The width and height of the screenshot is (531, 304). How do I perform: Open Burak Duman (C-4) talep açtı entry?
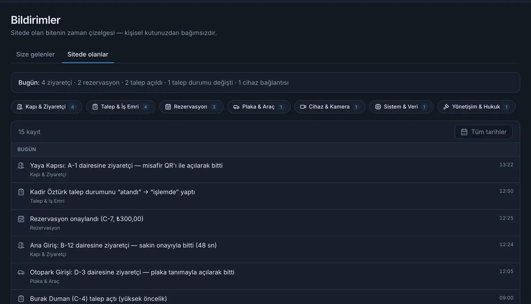(x=265, y=297)
